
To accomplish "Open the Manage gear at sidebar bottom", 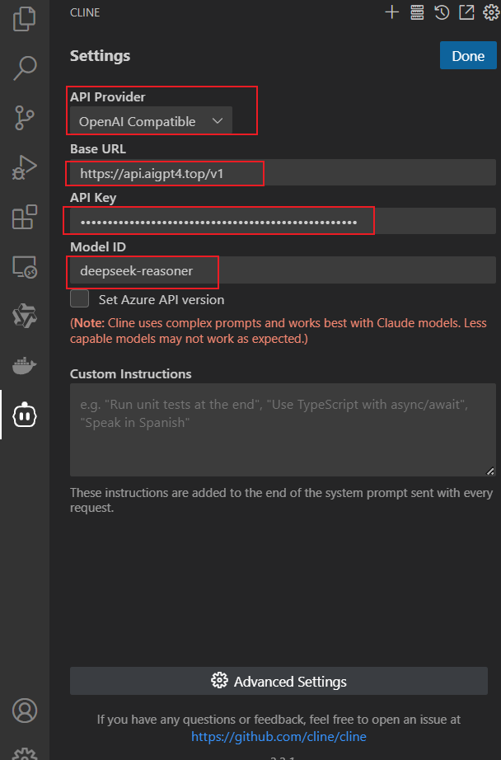I will coord(24,754).
